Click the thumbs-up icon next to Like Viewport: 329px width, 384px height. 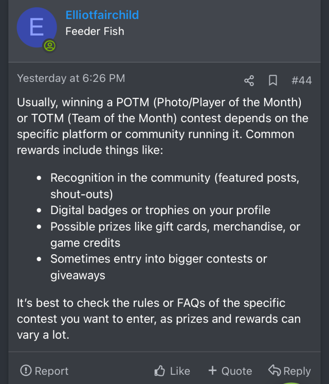click(x=160, y=371)
